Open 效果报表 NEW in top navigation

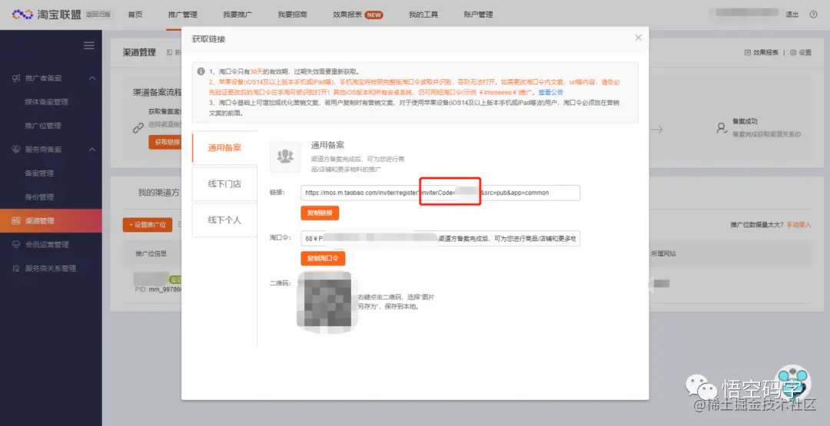pos(358,15)
